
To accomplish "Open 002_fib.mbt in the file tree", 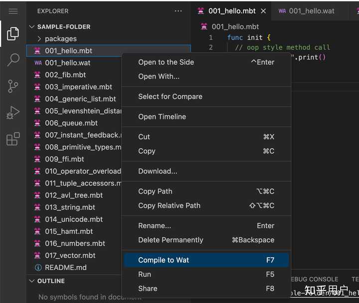I will [65, 75].
